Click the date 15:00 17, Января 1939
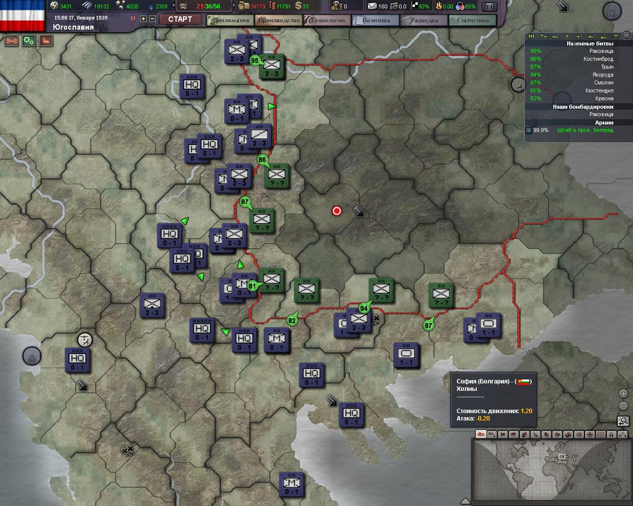The image size is (633, 506). 81,18
